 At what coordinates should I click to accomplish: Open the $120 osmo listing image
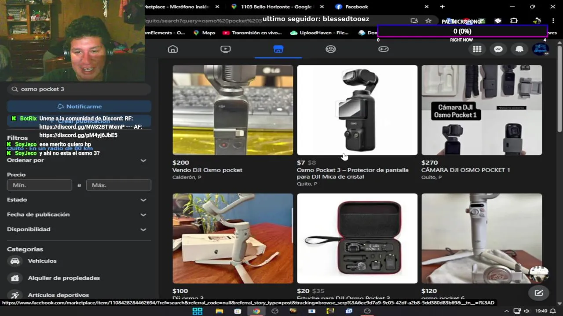482,238
